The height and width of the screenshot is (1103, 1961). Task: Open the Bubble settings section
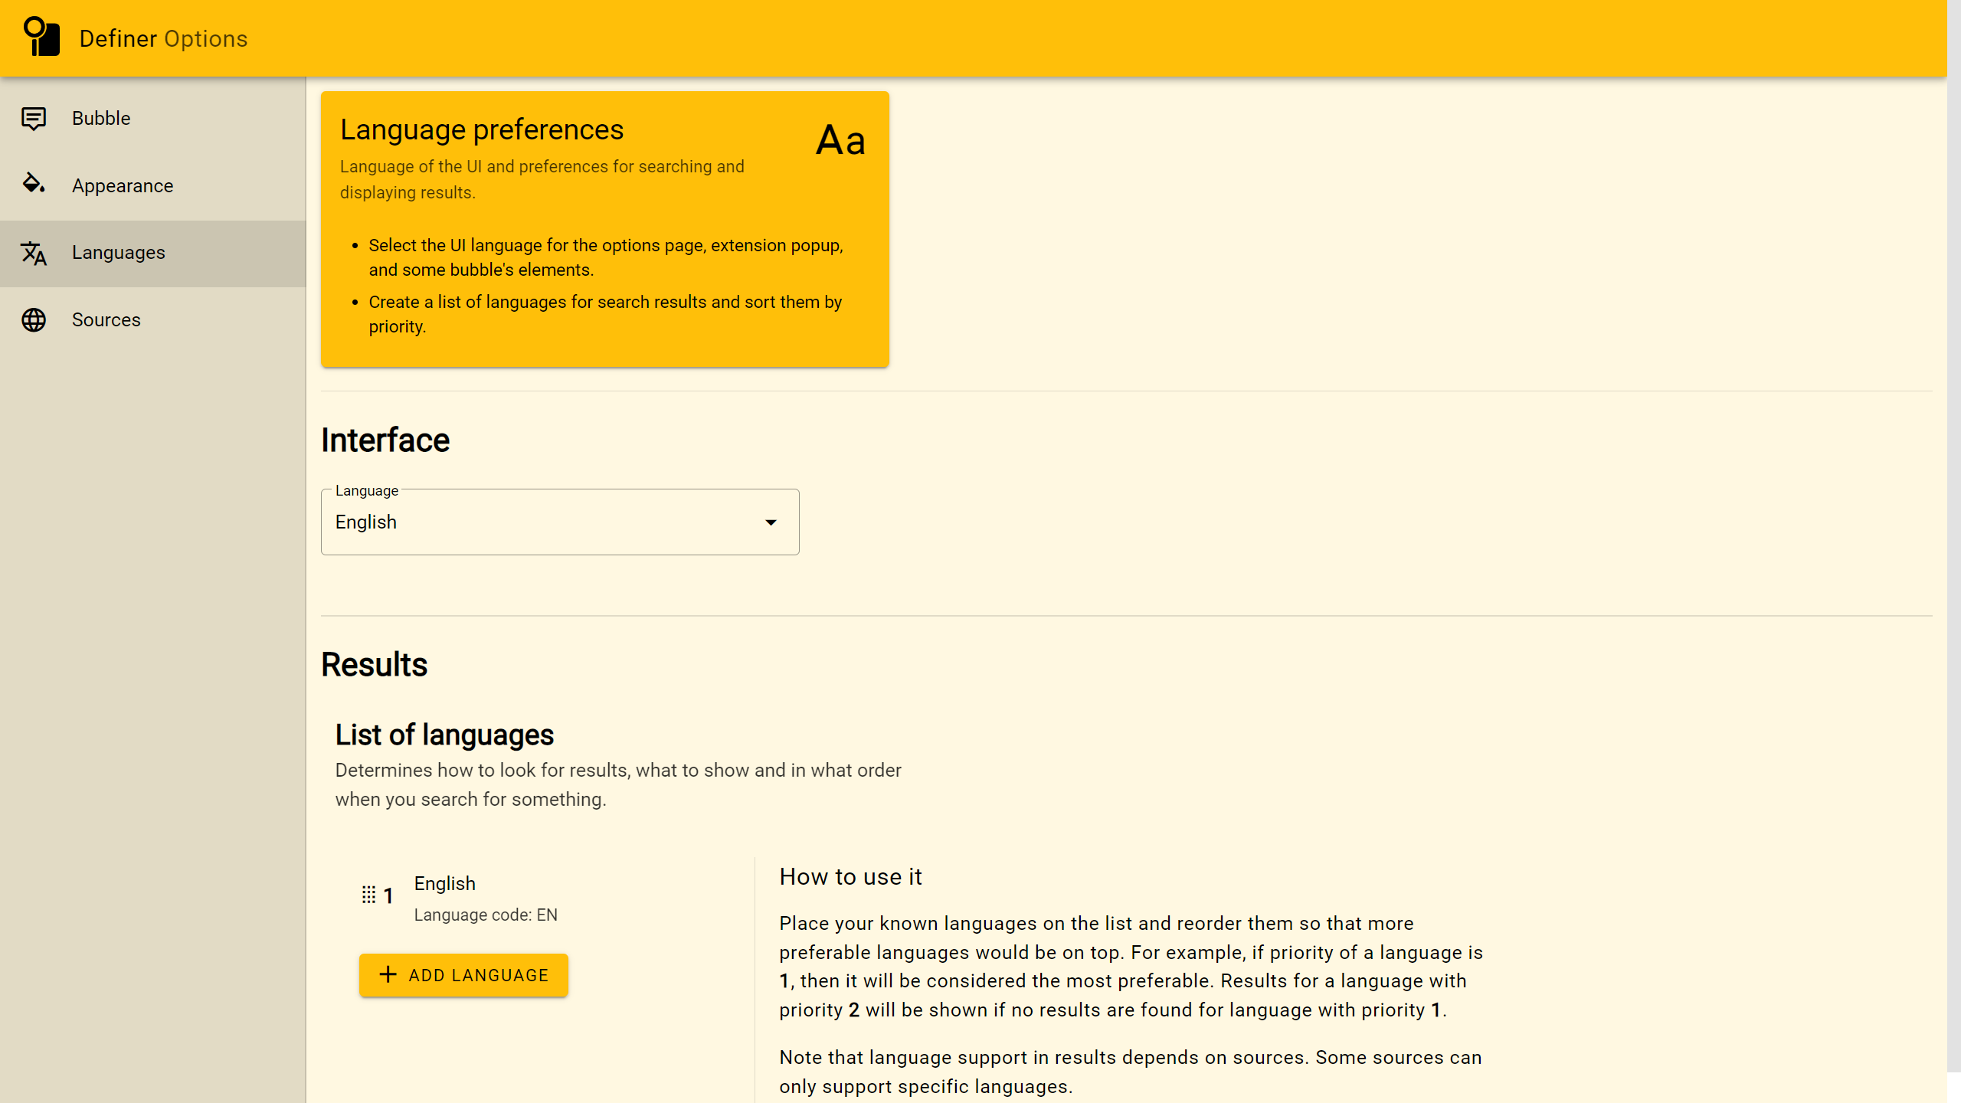(101, 118)
